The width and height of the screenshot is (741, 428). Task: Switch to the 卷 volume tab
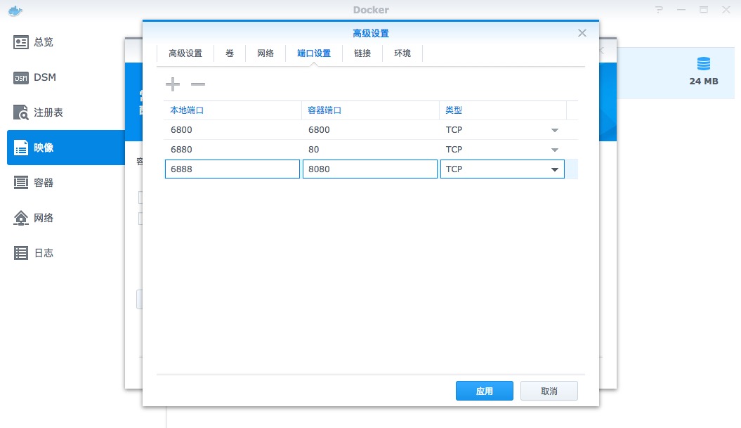coord(230,53)
